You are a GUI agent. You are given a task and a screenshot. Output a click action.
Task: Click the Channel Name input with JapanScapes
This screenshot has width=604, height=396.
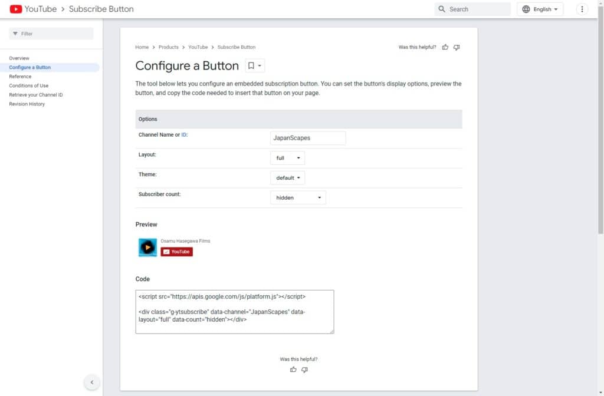(308, 138)
